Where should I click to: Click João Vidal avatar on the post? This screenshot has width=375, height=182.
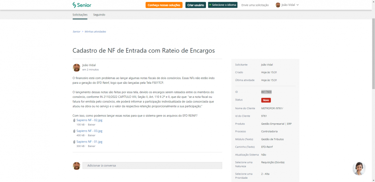(76, 68)
